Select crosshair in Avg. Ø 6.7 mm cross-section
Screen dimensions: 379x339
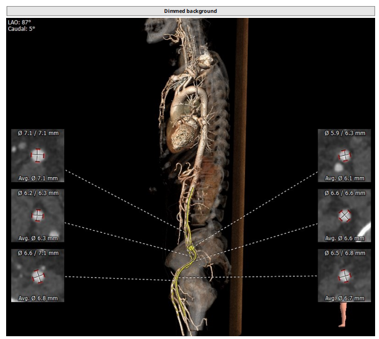pyautogui.click(x=345, y=275)
